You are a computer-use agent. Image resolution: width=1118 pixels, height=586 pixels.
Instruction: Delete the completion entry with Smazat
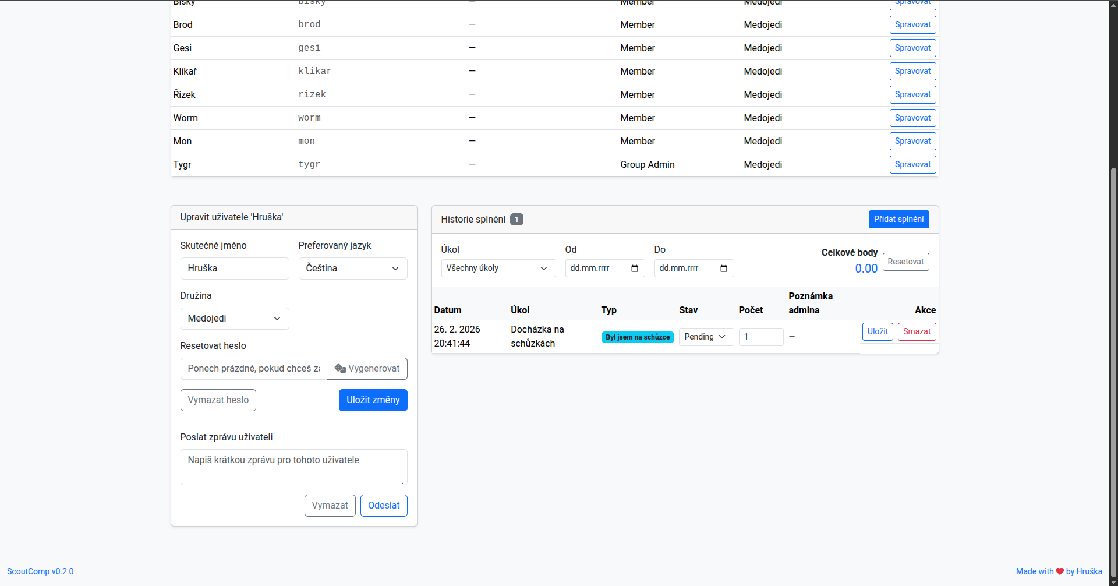[917, 332]
